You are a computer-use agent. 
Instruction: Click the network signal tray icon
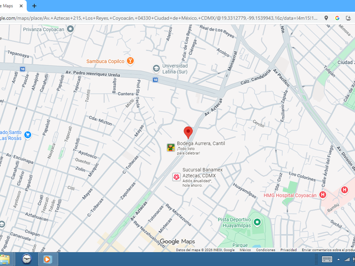point(347,259)
